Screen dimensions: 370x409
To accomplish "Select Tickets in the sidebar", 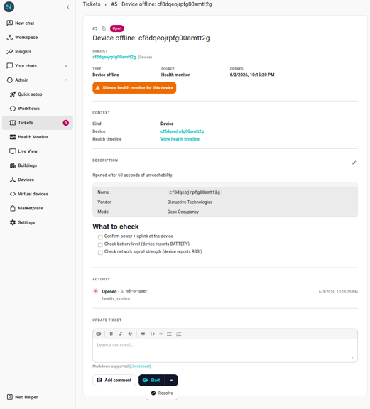I will pos(38,123).
